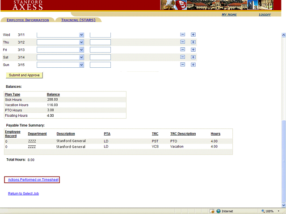Open the Sun 3/15 time code dropdown
286x214 pixels.
81,65
